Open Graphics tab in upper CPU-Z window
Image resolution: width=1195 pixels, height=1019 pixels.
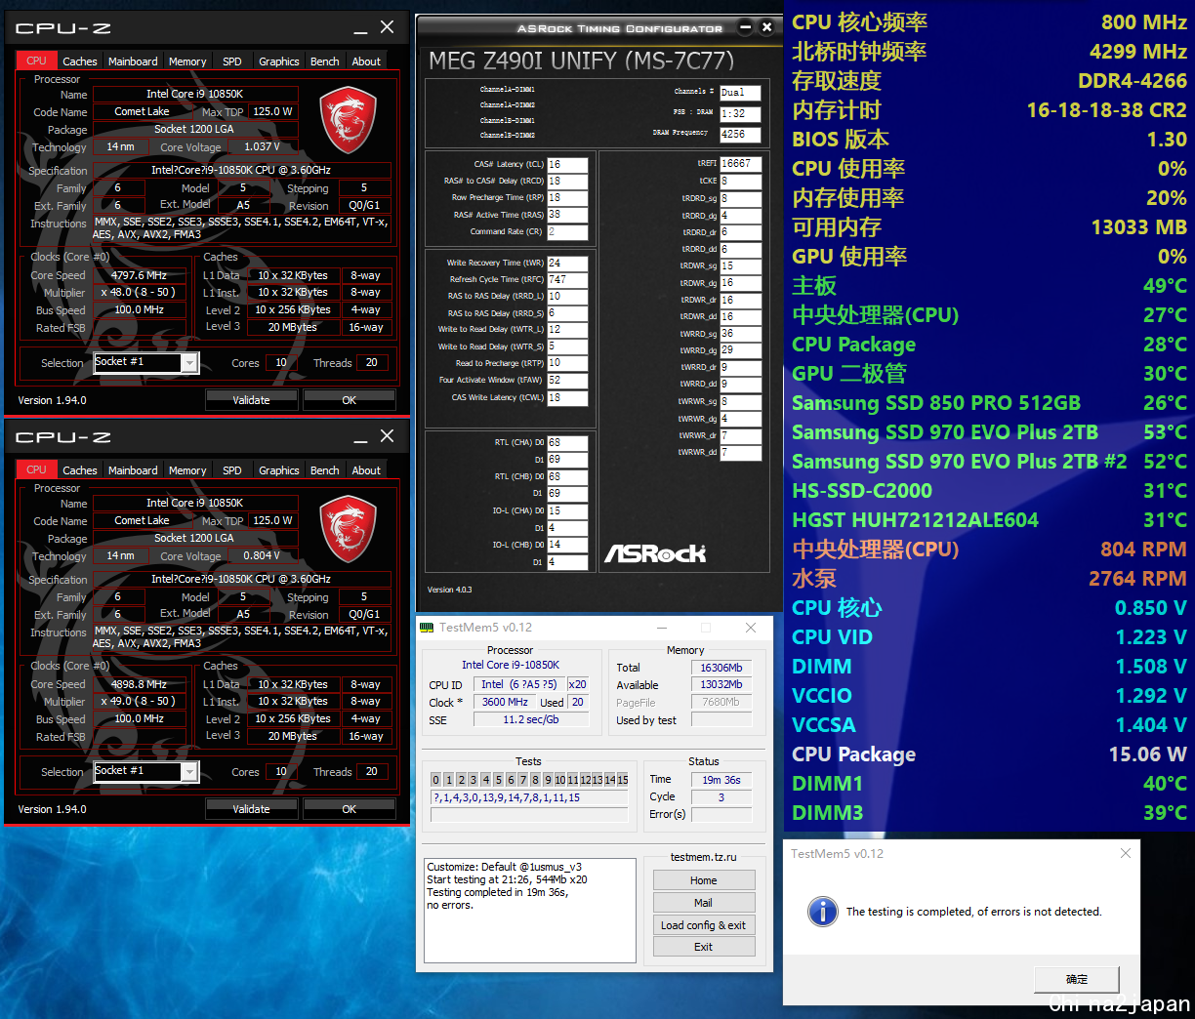pyautogui.click(x=279, y=61)
